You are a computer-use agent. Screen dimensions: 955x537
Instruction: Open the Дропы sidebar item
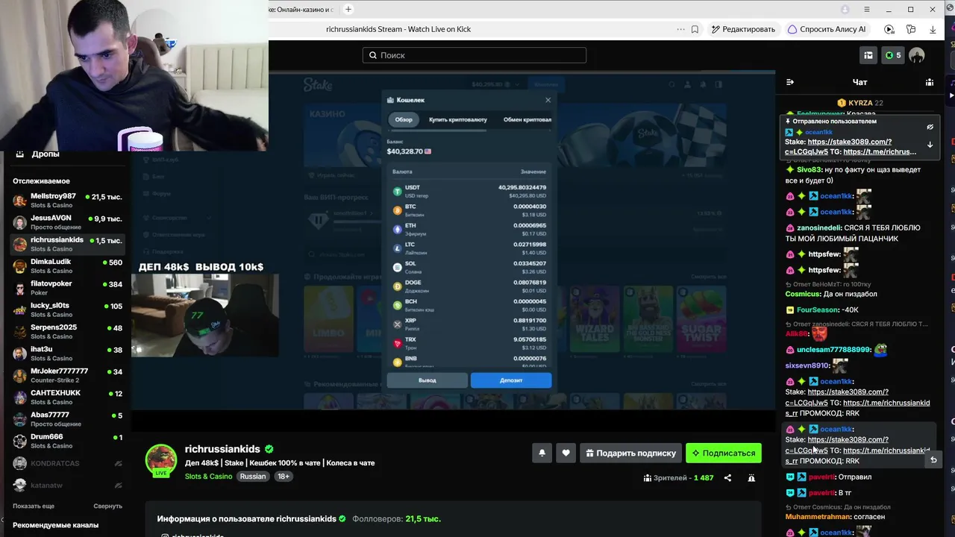pos(46,154)
